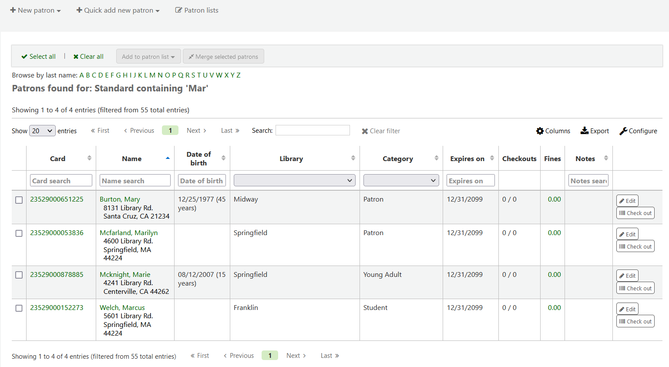This screenshot has width=669, height=367.
Task: Focus the Name search filter field
Action: [135, 180]
